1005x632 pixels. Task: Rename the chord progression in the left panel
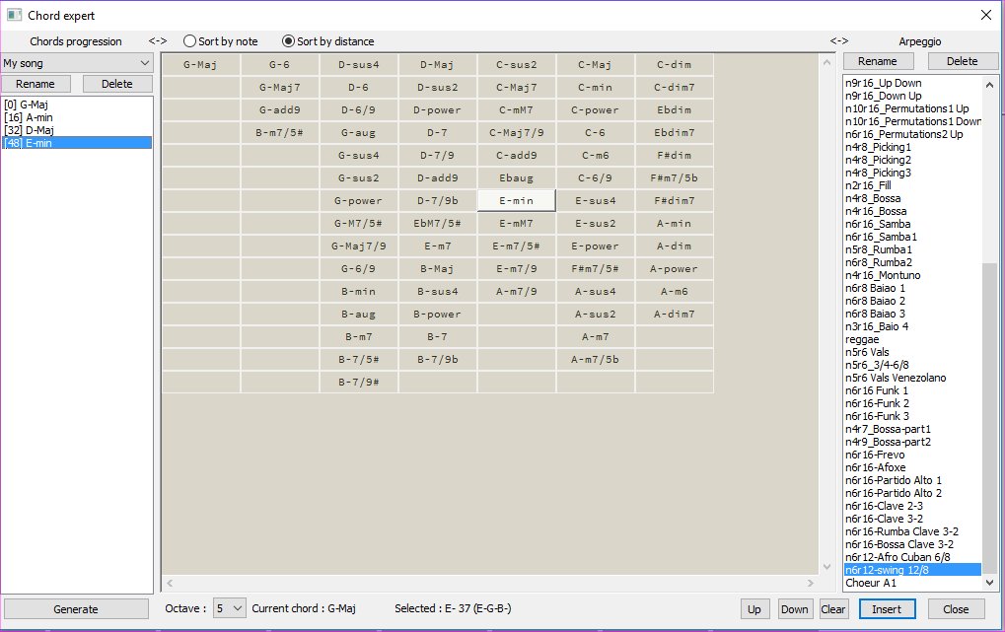(36, 84)
